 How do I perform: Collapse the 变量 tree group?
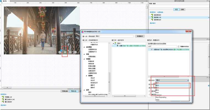84,54
